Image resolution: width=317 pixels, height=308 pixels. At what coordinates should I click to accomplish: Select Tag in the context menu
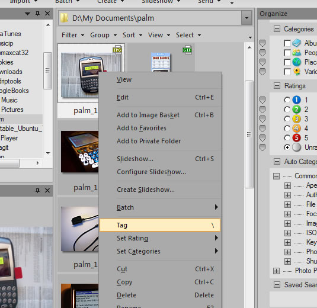pos(160,225)
